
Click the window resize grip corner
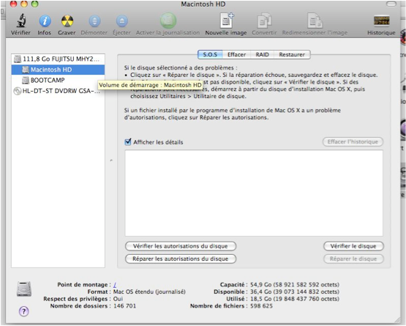coord(396,320)
